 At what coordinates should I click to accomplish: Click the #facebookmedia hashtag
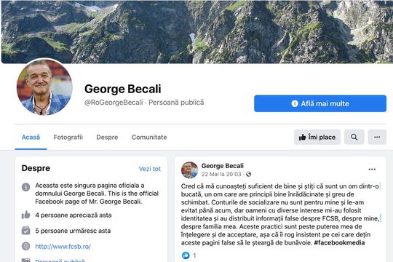coord(339,242)
